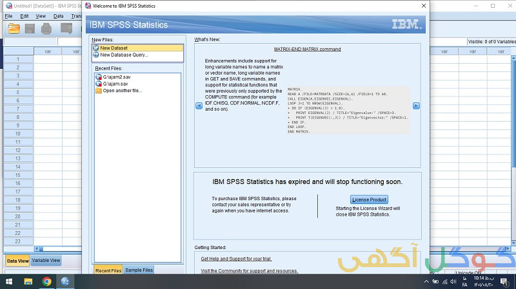Click horizontal scrollbar left arrow in data editor
Viewport: 516px width, 289px height.
pos(37,249)
